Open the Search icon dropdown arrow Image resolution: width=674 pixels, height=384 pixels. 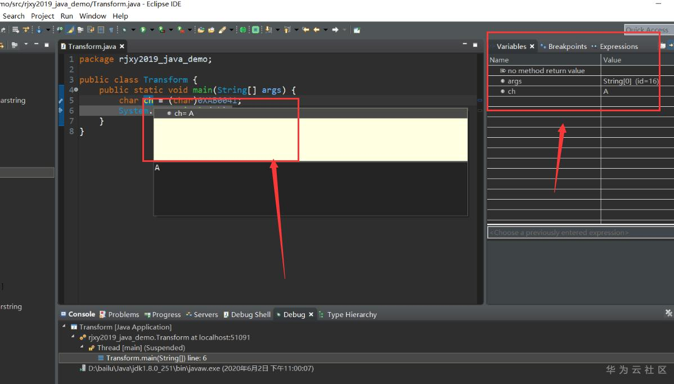click(x=231, y=30)
